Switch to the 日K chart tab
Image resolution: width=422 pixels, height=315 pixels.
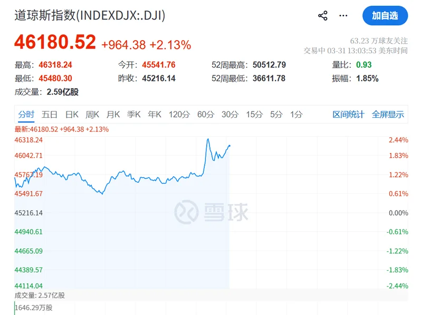point(72,114)
